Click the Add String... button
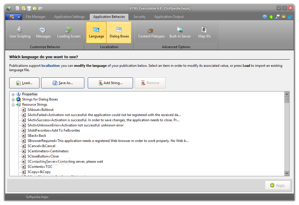299x205 pixels. pos(110,83)
